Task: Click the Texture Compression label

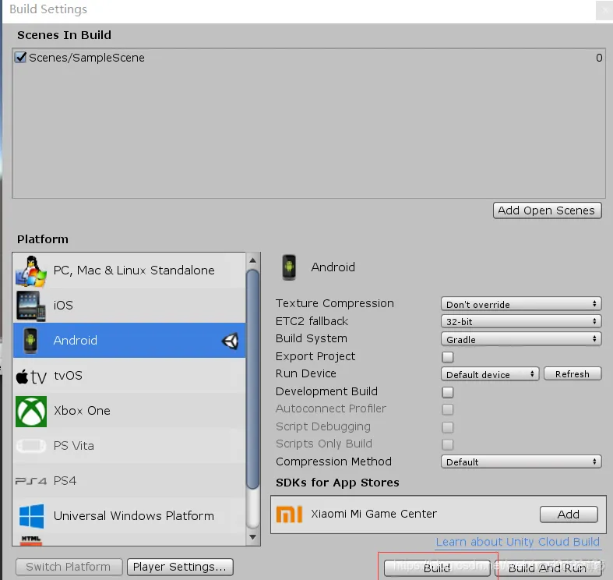Action: pyautogui.click(x=335, y=304)
